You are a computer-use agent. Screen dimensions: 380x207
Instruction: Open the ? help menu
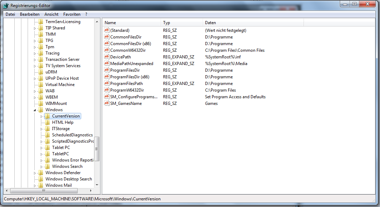pos(86,14)
